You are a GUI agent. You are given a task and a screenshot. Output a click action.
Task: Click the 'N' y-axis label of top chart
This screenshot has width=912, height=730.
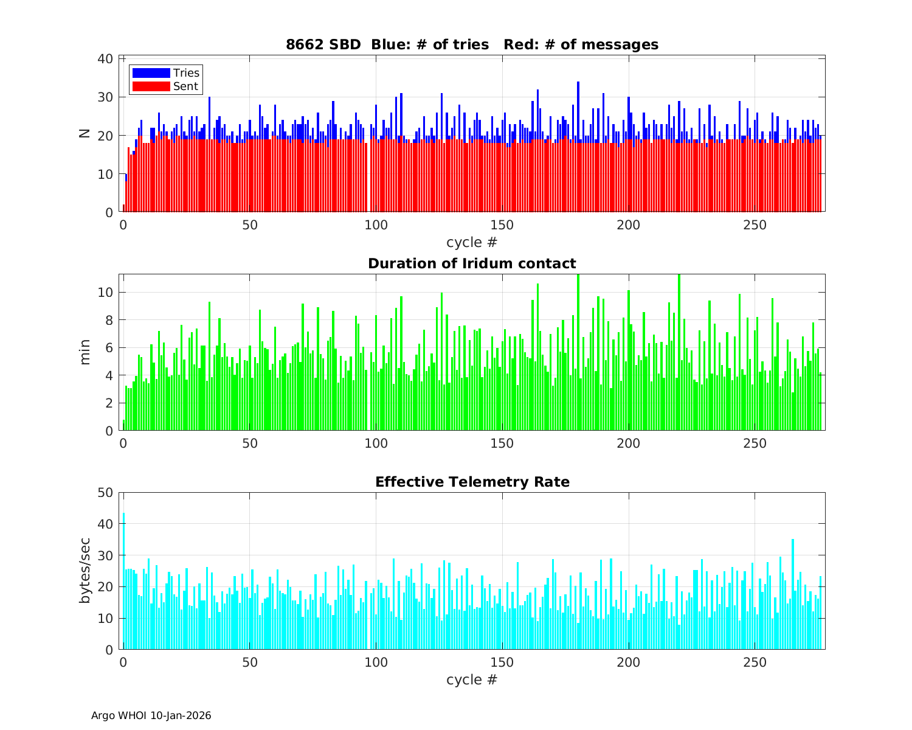[85, 134]
